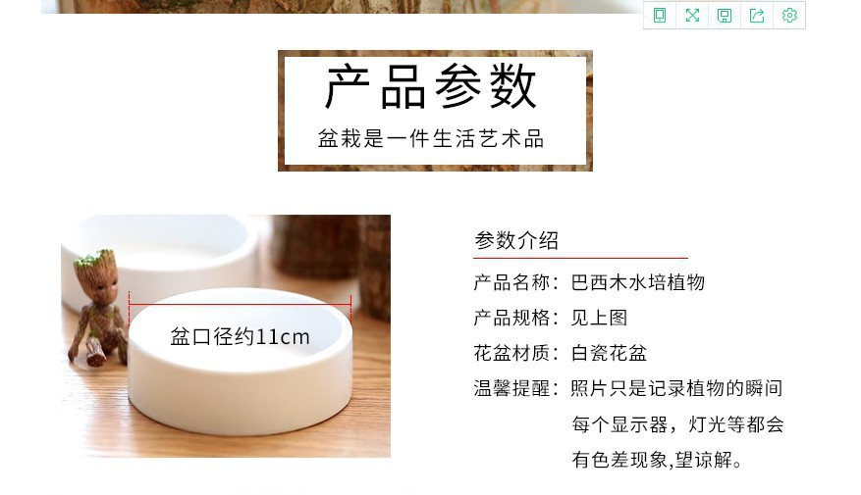Click the red diameter measurement line
861x495 pixels.
point(240,304)
